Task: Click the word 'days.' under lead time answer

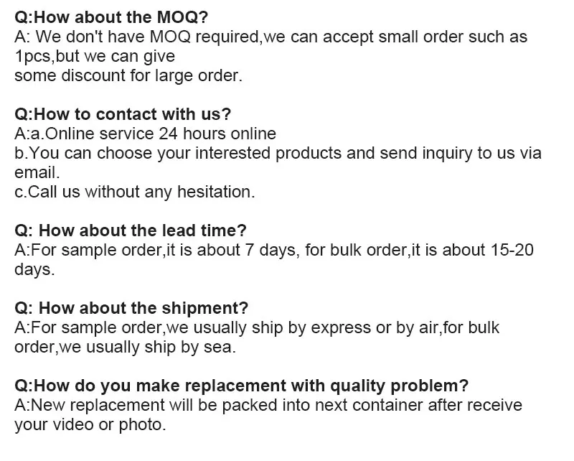Action: (x=34, y=270)
